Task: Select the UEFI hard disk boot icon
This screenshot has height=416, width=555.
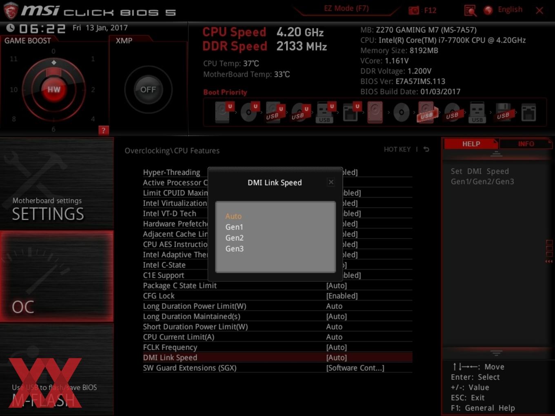Action: pyautogui.click(x=224, y=112)
